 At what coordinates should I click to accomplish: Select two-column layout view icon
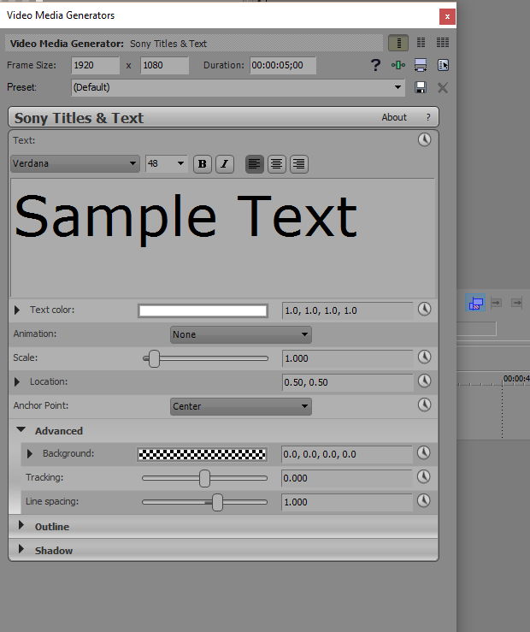click(421, 43)
